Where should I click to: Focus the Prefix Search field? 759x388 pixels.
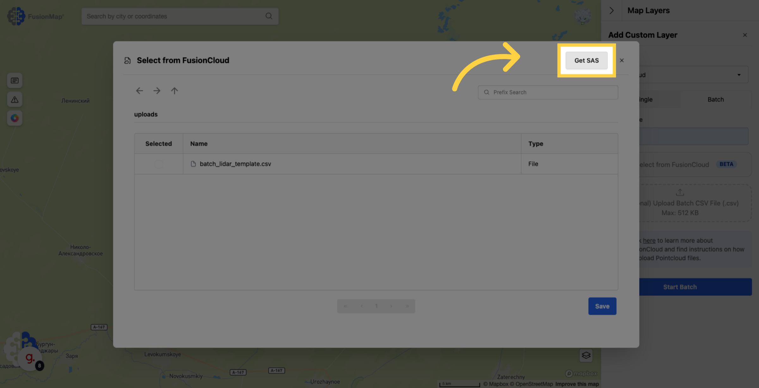click(x=548, y=92)
